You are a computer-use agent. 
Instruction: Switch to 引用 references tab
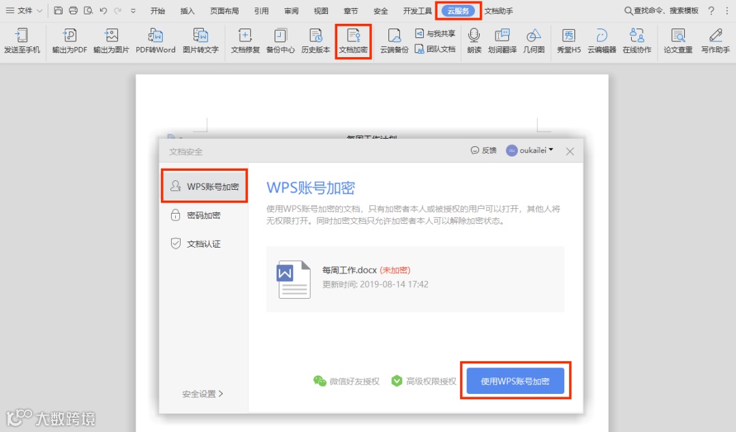click(x=262, y=11)
